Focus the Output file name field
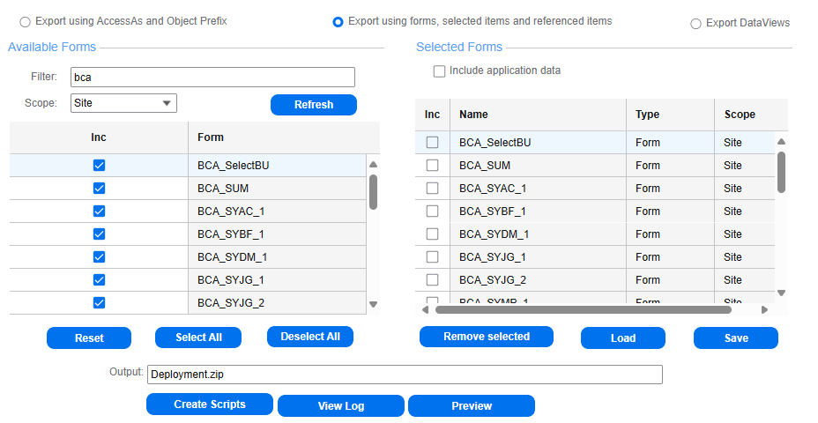 [x=405, y=375]
